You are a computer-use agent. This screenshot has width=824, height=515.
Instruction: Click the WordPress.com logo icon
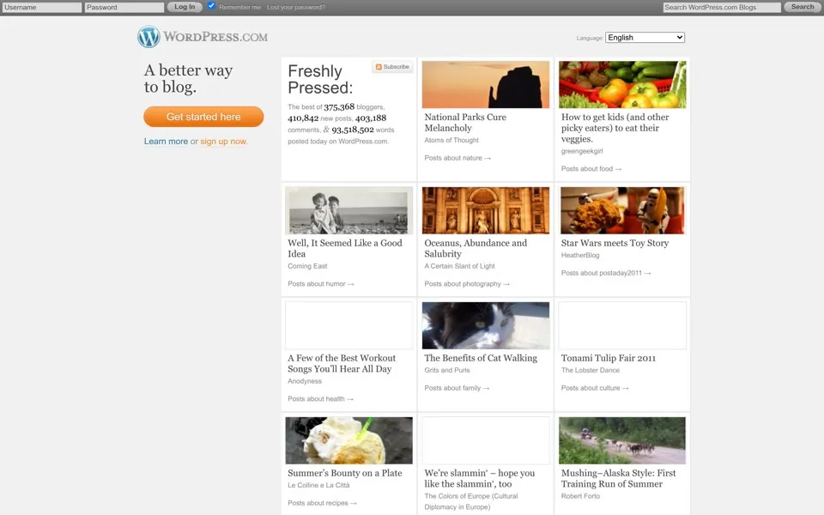148,37
